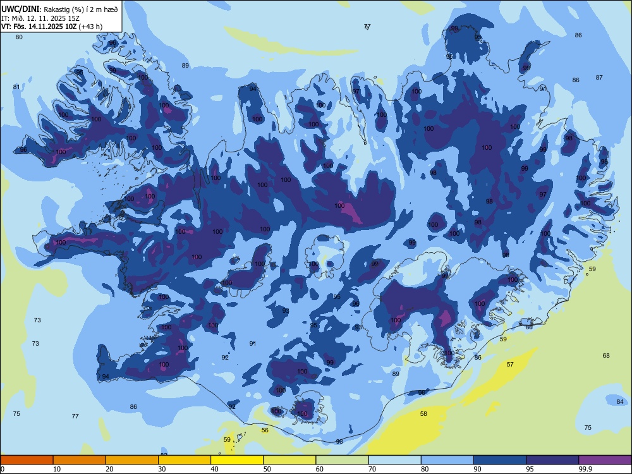The height and width of the screenshot is (474, 632).
Task: Select the light green 60–70 legend swatch
Action: (x=342, y=460)
